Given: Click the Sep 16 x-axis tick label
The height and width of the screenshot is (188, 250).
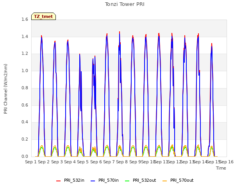Looking at the screenshot, I should (x=227, y=162).
